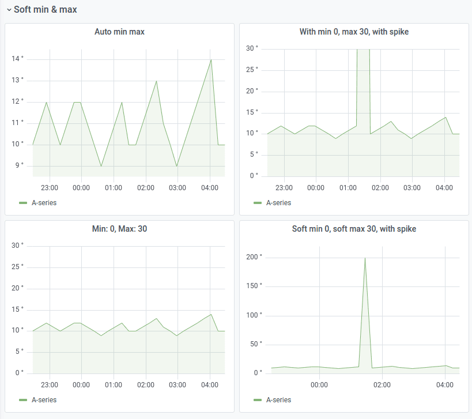Click A-series color swatch in Auto min max legend
Viewport: 472px width, 419px height.
23,203
